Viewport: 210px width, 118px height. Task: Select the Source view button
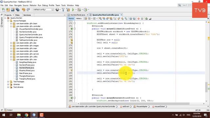pos(71,18)
